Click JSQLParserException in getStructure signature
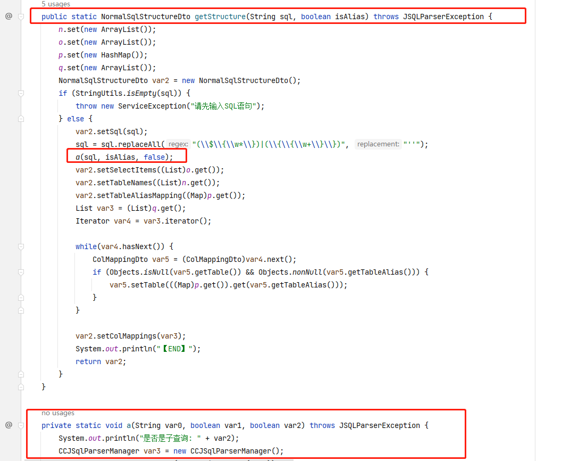This screenshot has width=579, height=461. click(443, 17)
